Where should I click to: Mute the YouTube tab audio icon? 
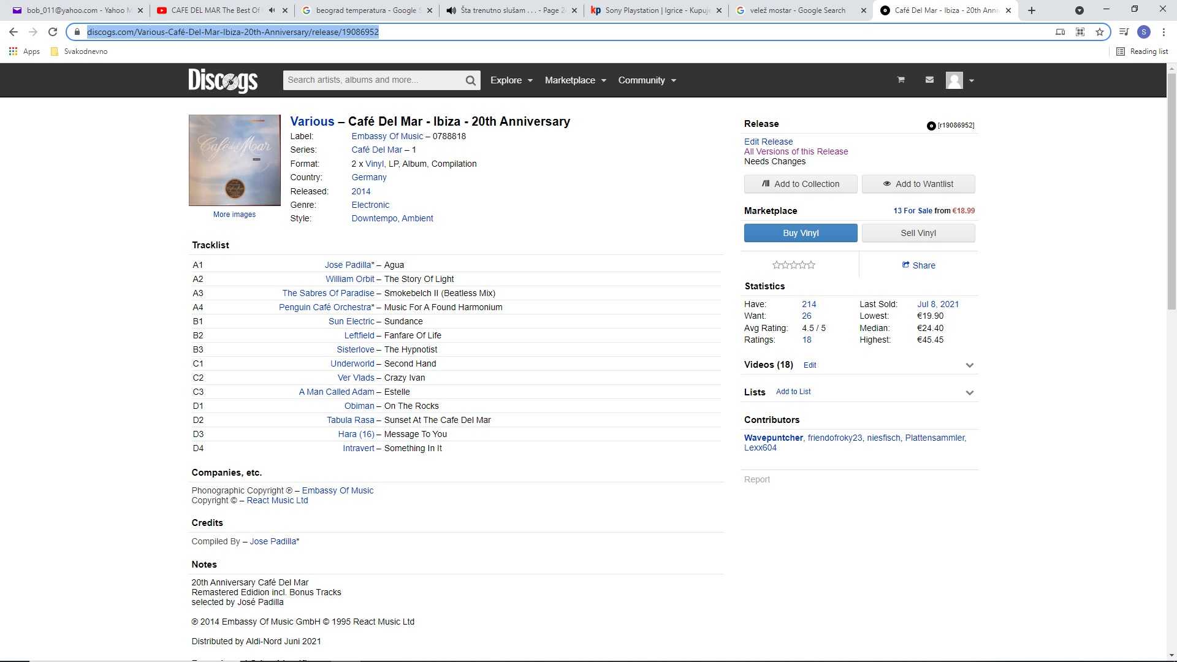point(272,10)
